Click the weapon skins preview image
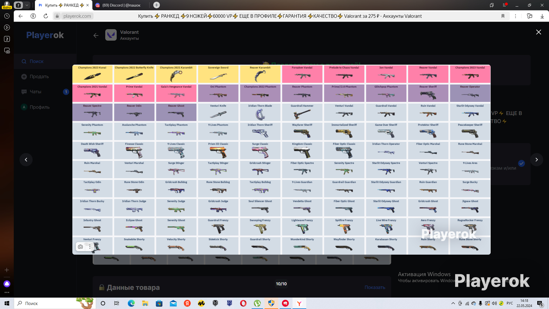Screen dimensions: 549x309 click(x=281, y=160)
